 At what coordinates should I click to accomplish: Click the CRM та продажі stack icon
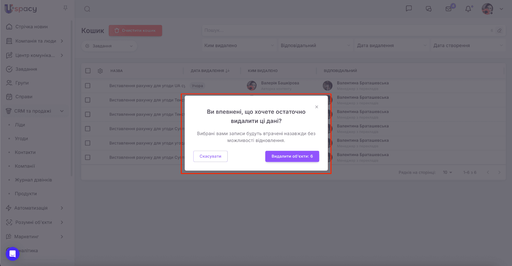point(9,111)
